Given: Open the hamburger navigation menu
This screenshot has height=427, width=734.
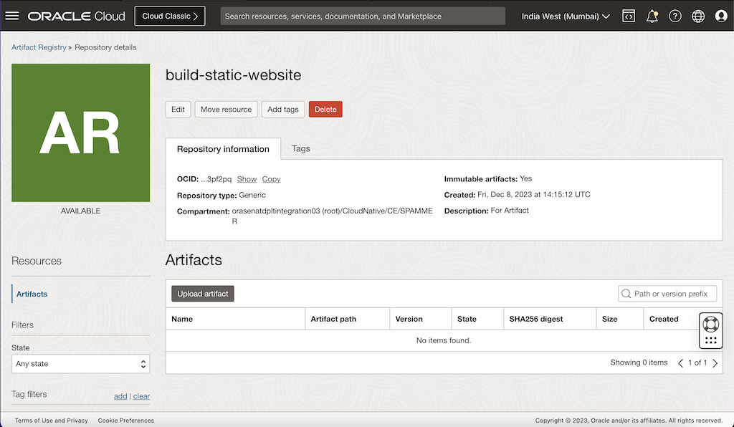Looking at the screenshot, I should click(x=12, y=16).
